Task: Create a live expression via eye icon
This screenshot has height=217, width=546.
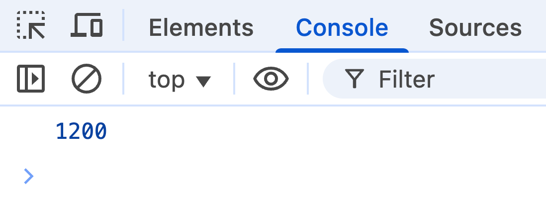Action: click(271, 79)
